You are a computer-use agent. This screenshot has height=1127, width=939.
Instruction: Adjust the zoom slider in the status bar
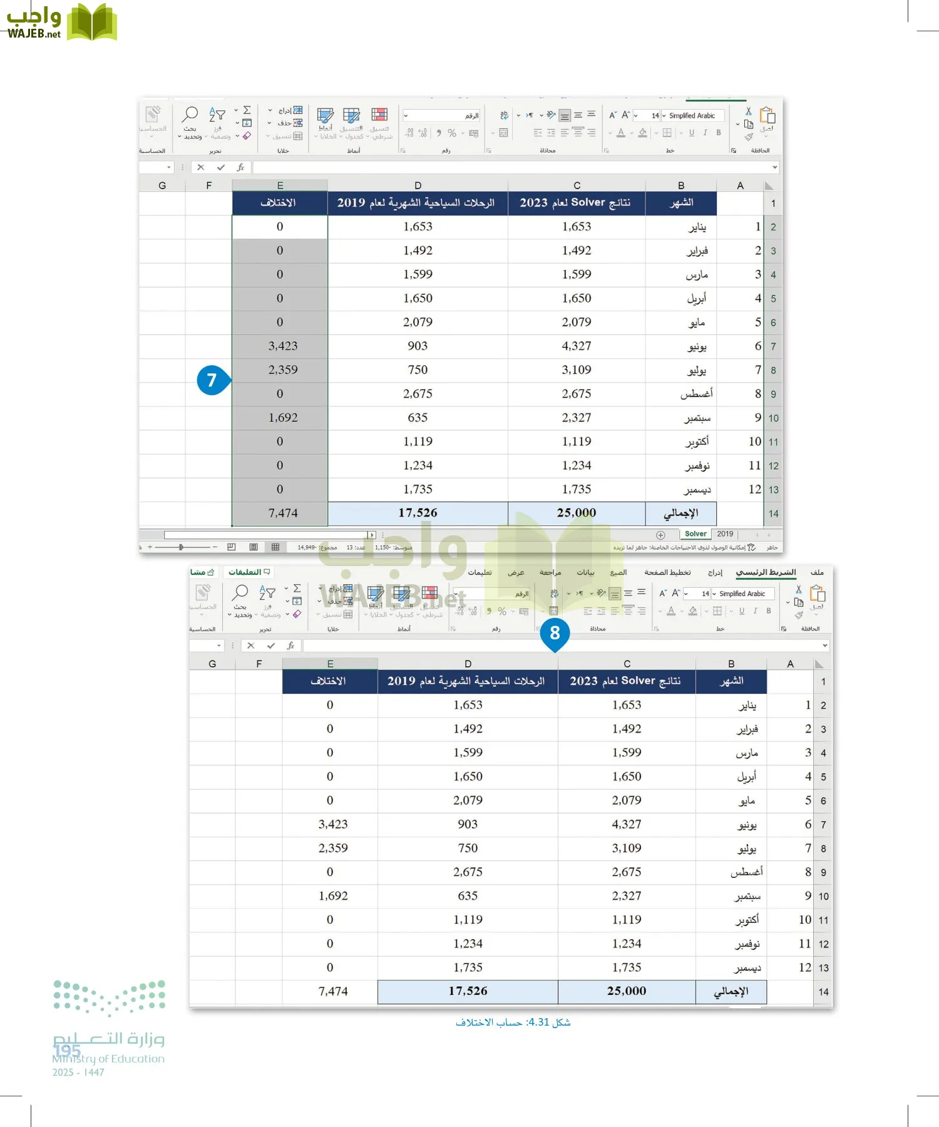point(181,547)
